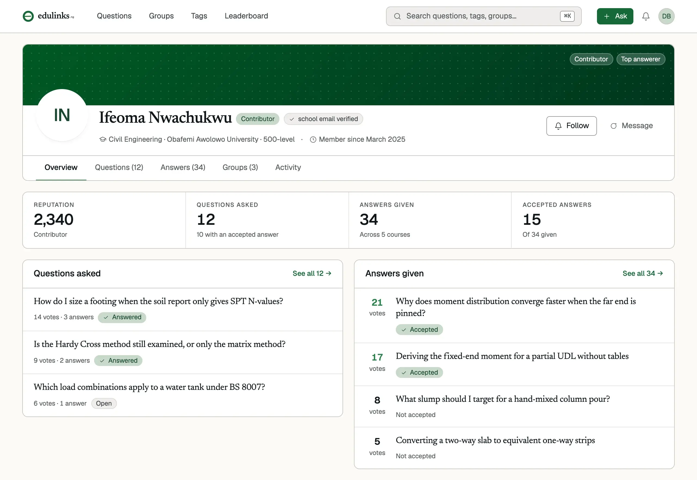Click the 14 votes · 3 answers text
The width and height of the screenshot is (697, 480).
point(64,317)
